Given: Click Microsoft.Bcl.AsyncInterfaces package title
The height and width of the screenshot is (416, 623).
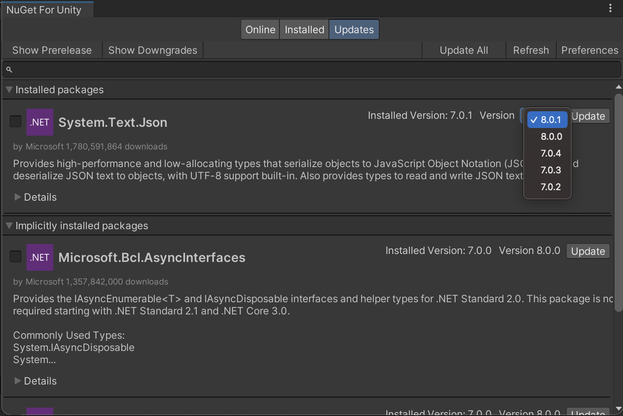Looking at the screenshot, I should tap(152, 257).
